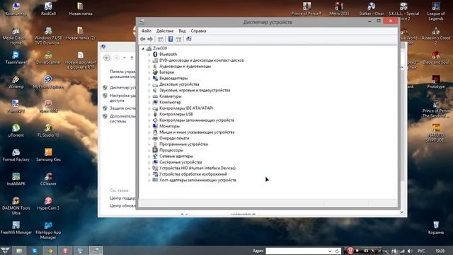The image size is (453, 255).
Task: Select Контроллеры USB tree item
Action: coord(176,115)
